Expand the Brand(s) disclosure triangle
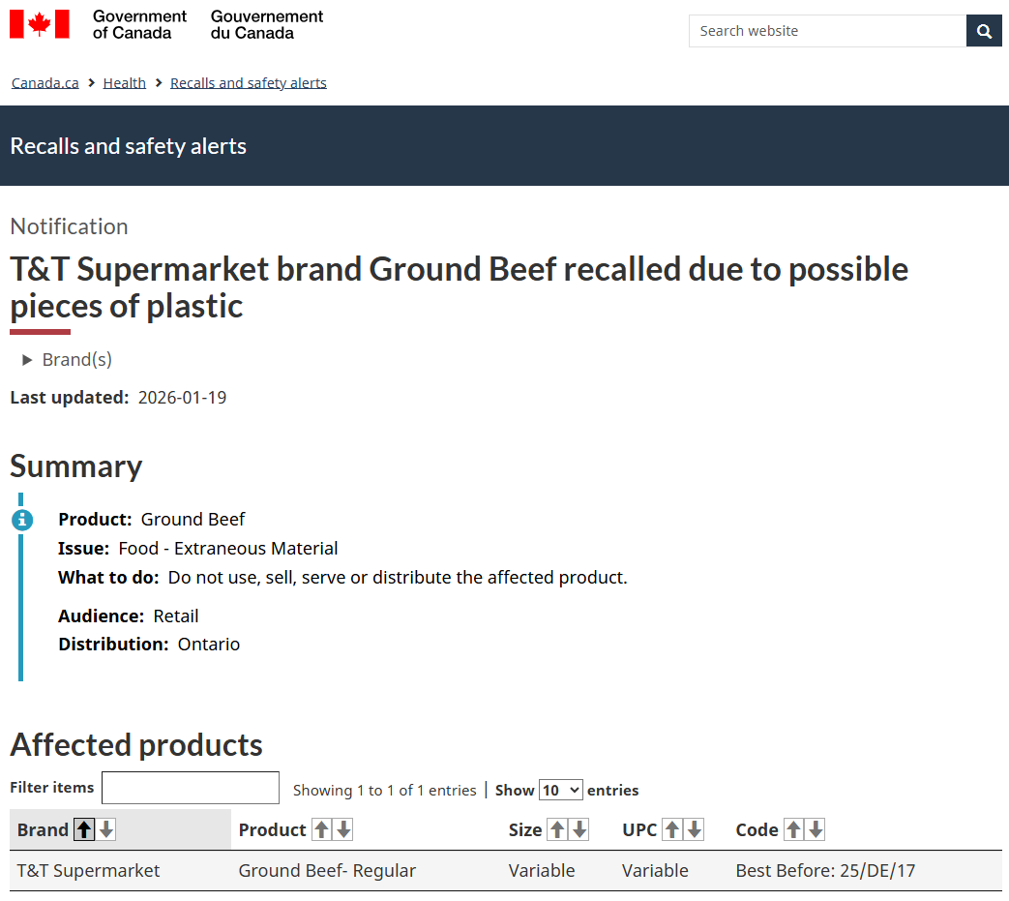Viewport: 1009px width, 901px height. 27,360
